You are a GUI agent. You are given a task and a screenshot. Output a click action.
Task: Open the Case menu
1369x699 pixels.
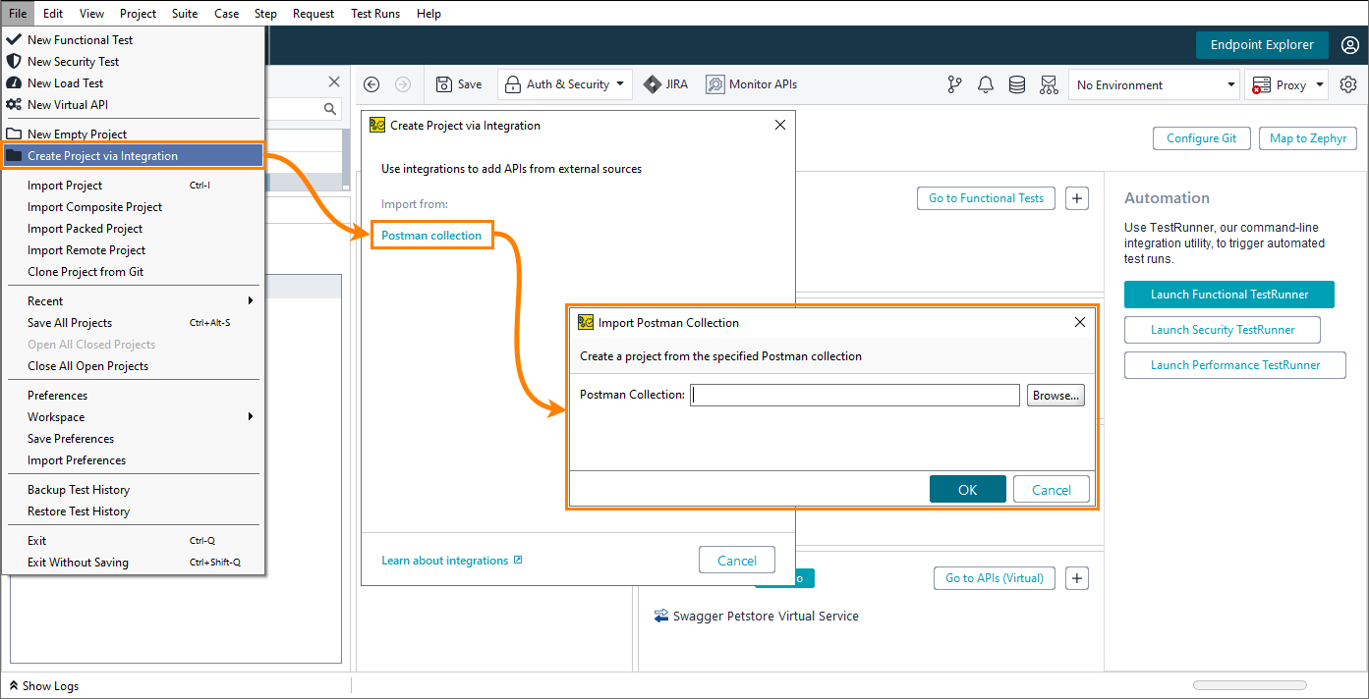coord(226,14)
